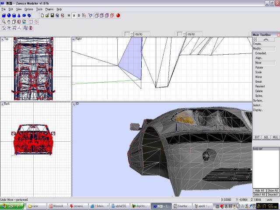Viewport: 280px width, 210px height.
Task: Toggle the H axis constraint button
Action: (x=69, y=15)
